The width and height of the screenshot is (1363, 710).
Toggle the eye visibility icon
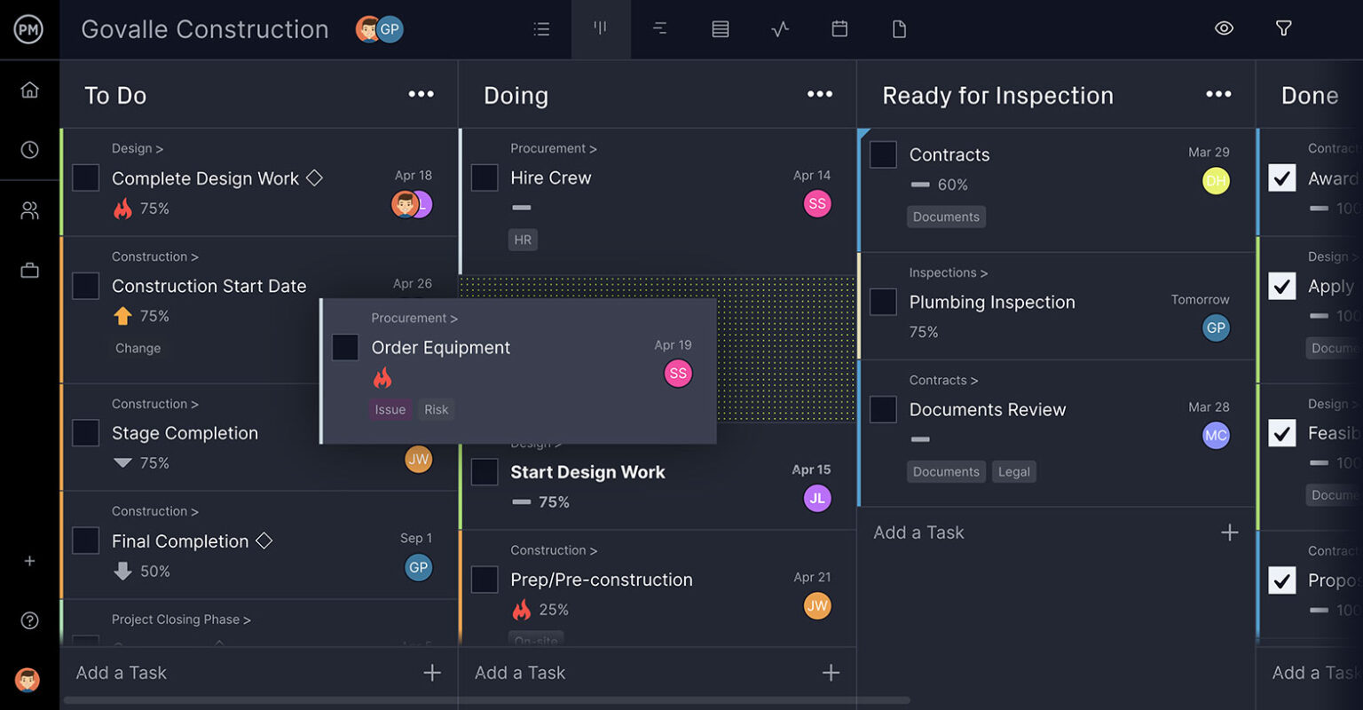[x=1224, y=28]
